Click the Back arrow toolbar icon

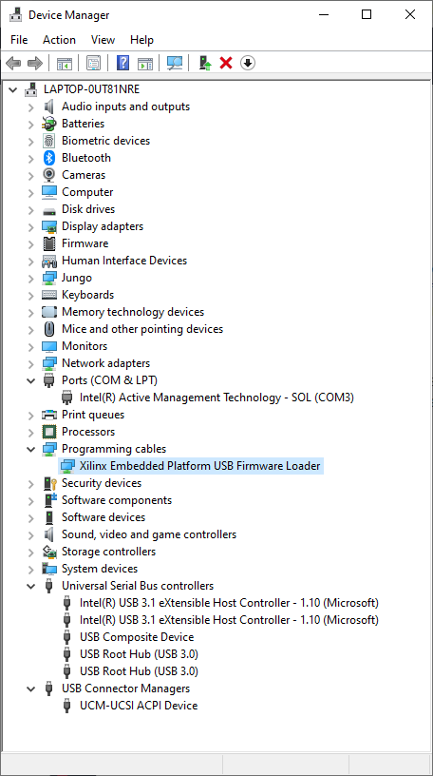click(13, 63)
